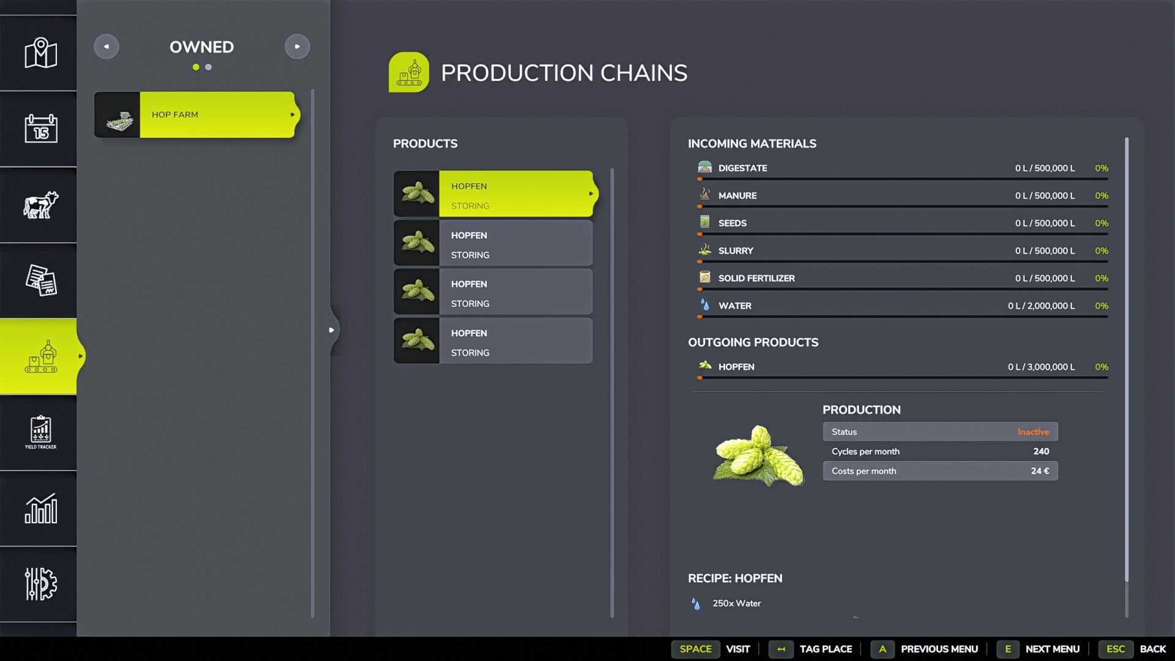Click the 250x Water recipe text
The height and width of the screenshot is (661, 1175).
point(737,603)
